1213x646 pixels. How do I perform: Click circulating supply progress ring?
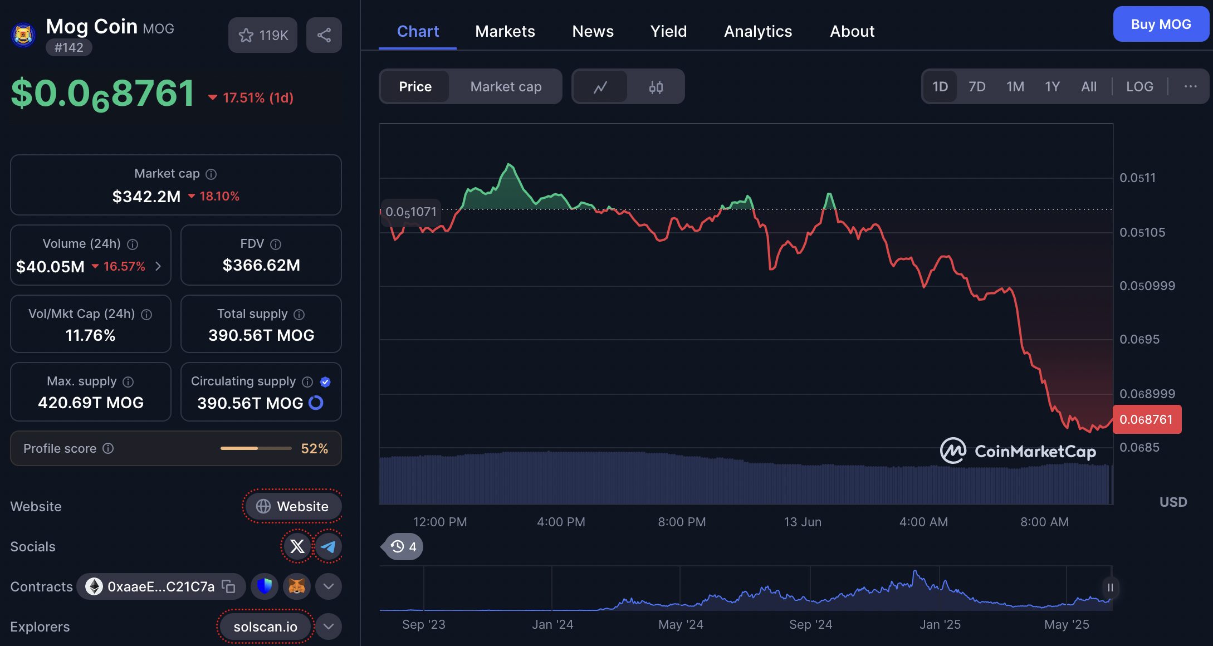316,403
